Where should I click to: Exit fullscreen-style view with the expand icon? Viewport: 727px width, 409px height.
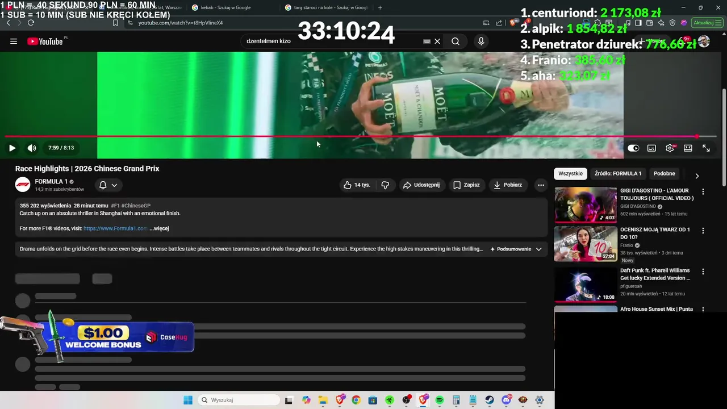pyautogui.click(x=706, y=148)
